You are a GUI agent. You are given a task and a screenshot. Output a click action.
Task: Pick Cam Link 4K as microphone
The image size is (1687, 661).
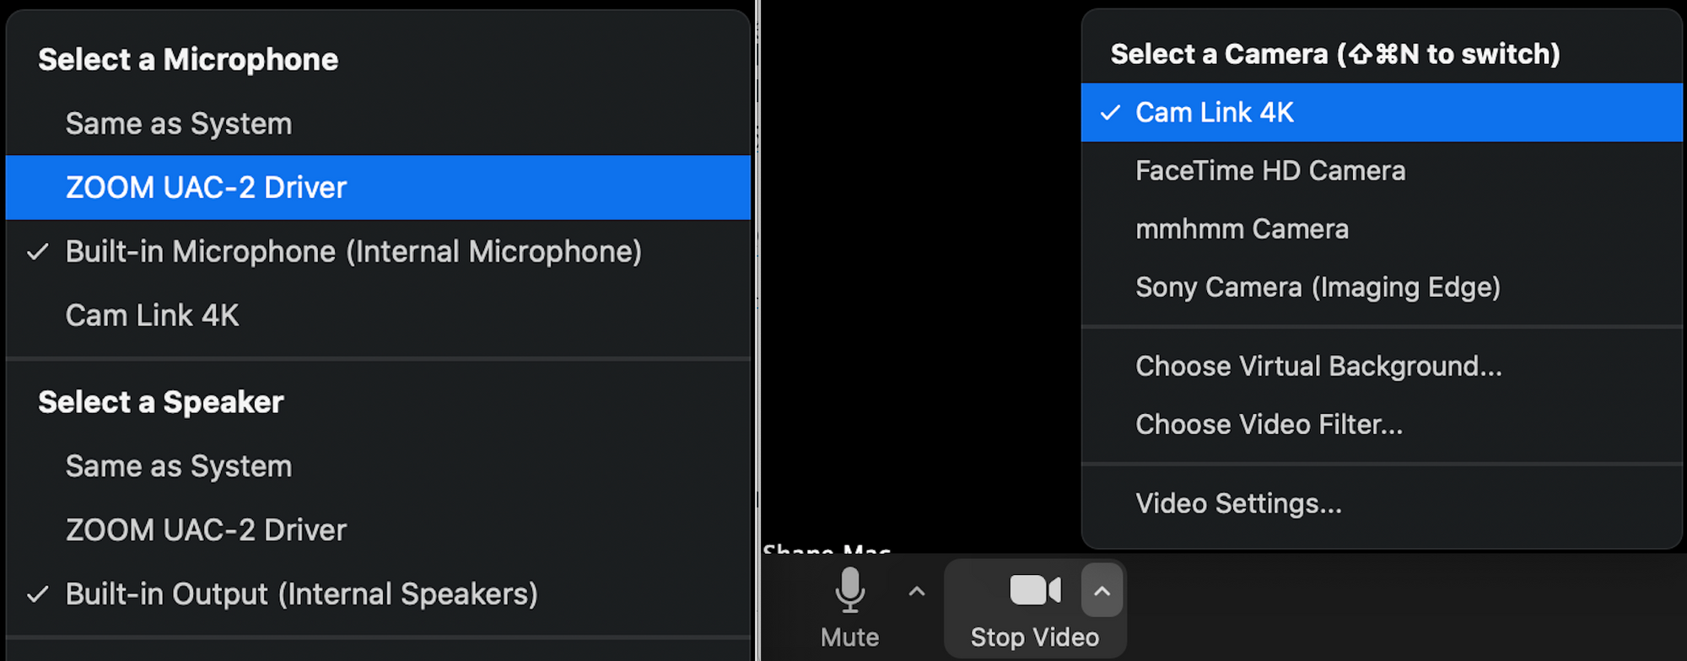coord(378,315)
